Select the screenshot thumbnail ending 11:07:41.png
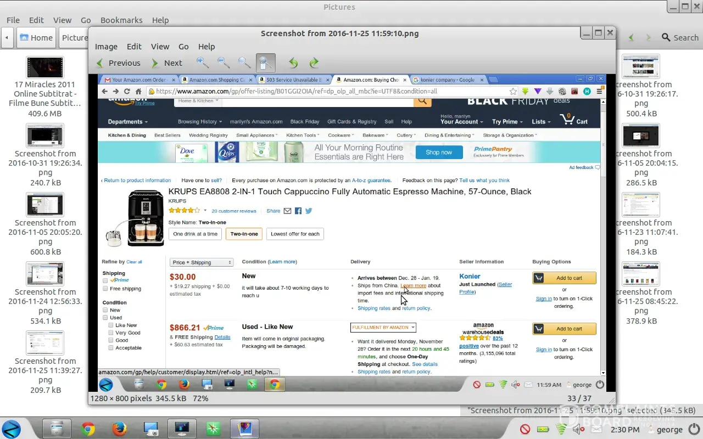The image size is (703, 439). click(641, 205)
